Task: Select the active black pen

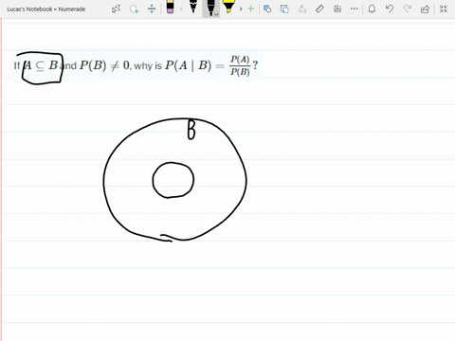Action: click(209, 8)
